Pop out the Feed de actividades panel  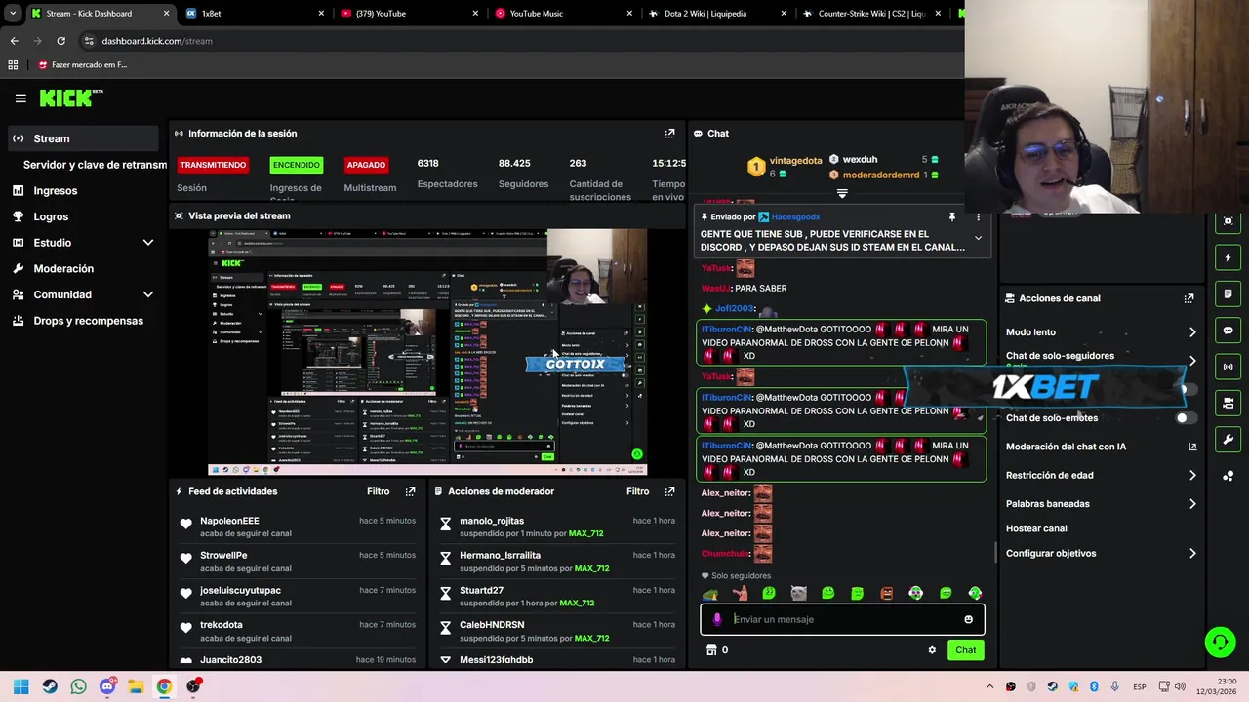[410, 491]
